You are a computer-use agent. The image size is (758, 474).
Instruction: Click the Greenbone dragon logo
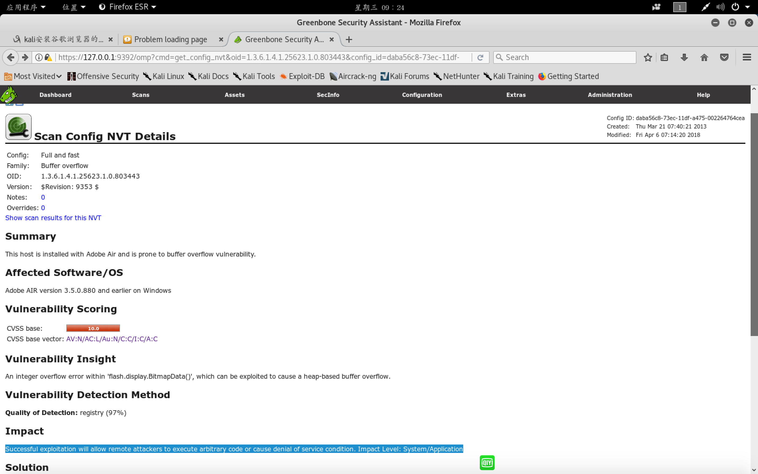pyautogui.click(x=8, y=94)
